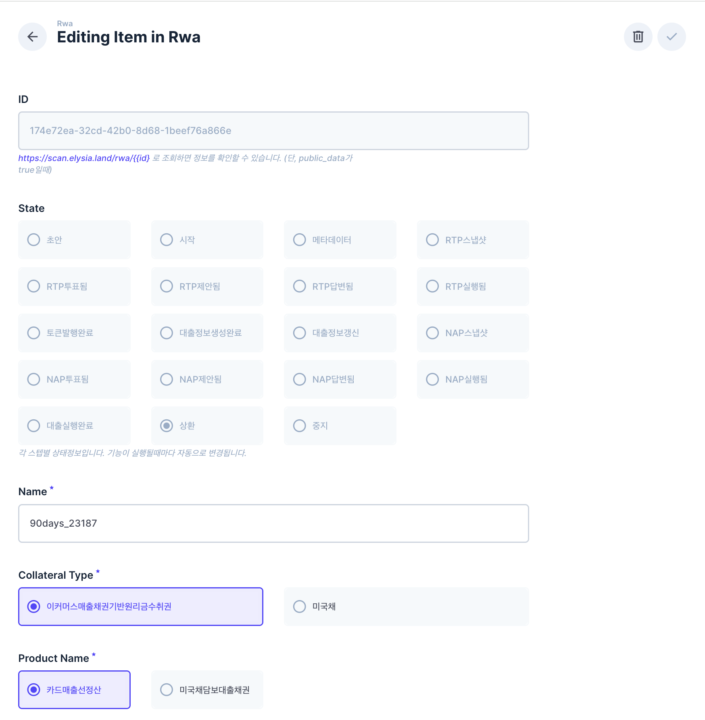Select the RTP스냅샷 state option

click(x=432, y=240)
